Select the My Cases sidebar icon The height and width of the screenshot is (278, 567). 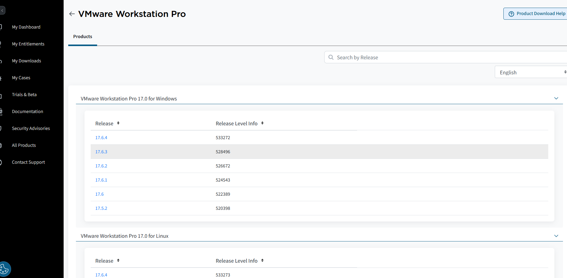[2, 77]
